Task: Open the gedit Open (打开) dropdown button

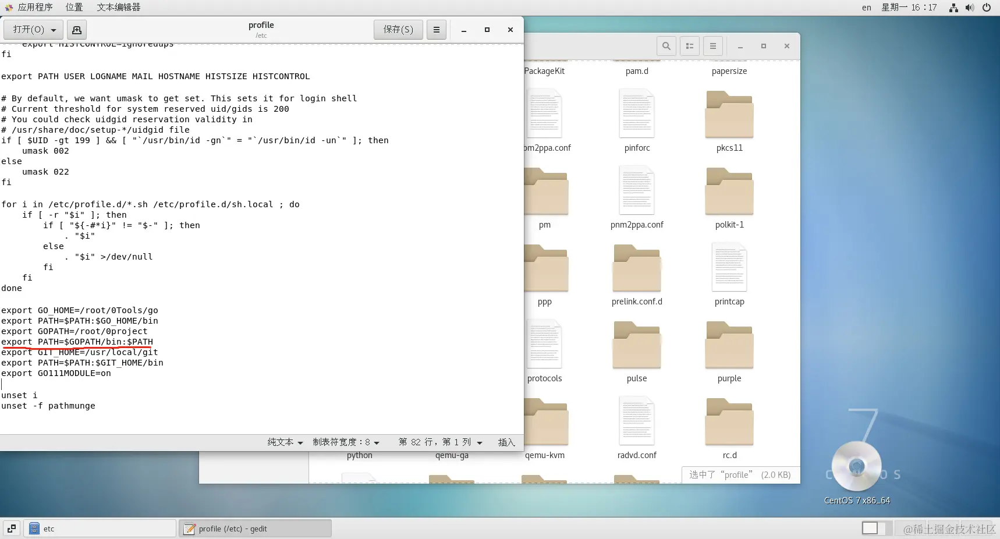Action: point(33,30)
